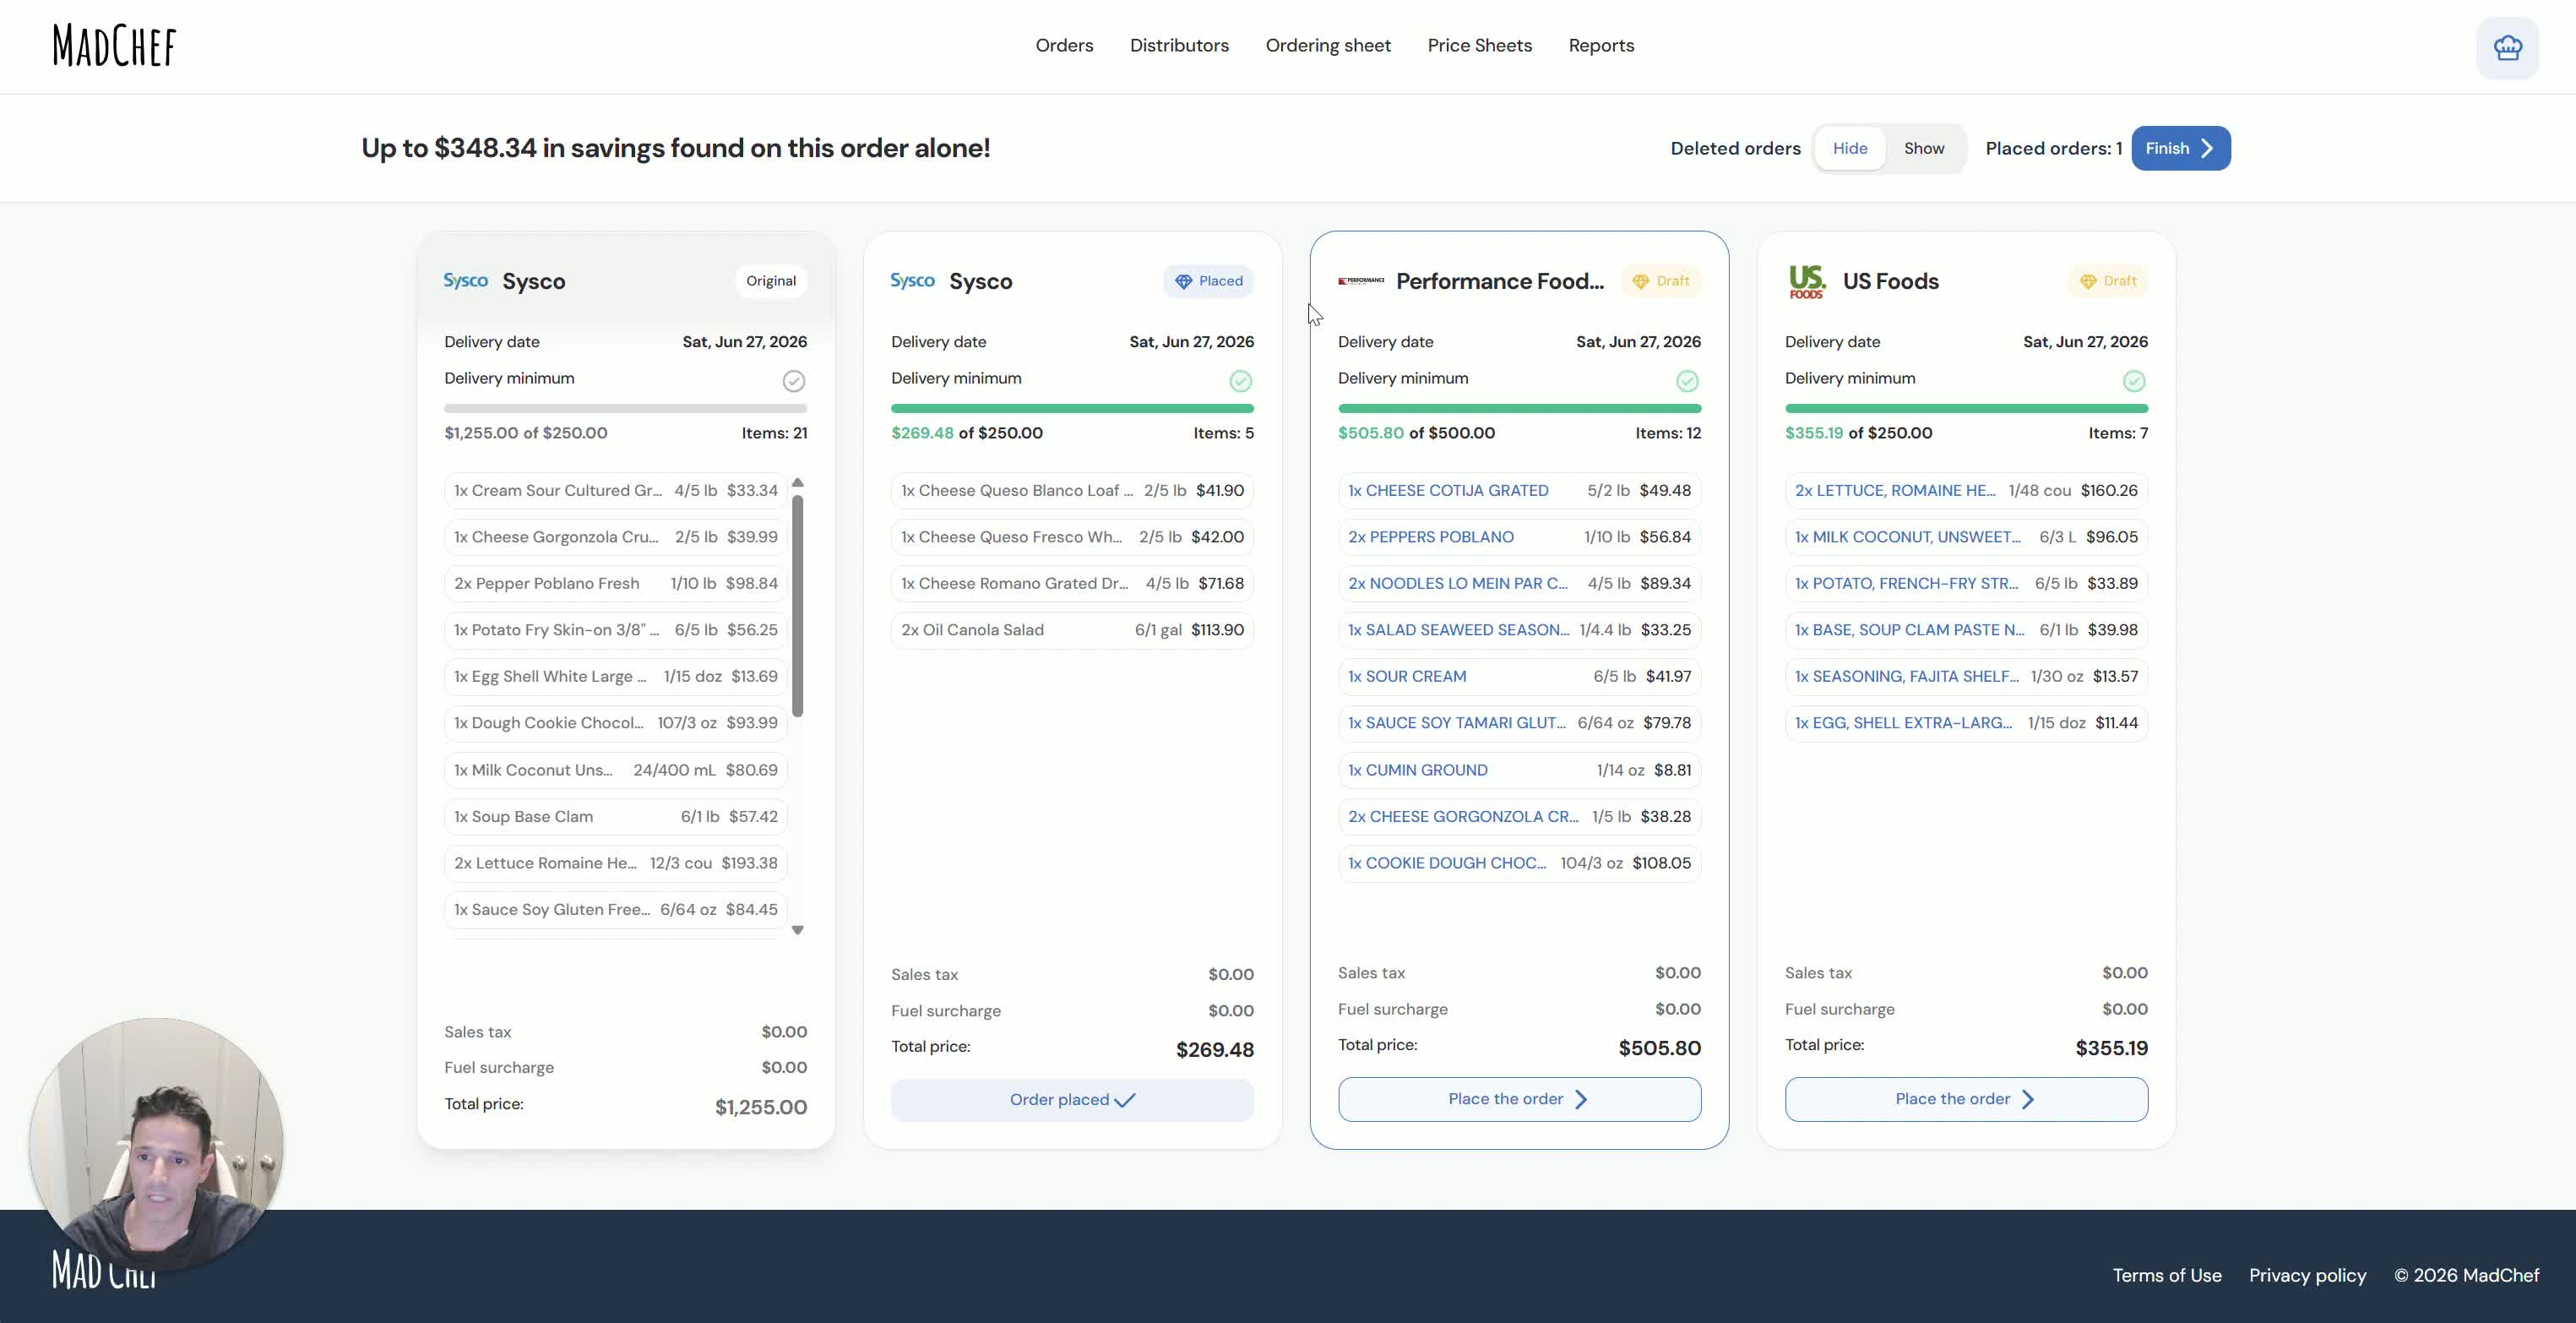Click the Placed status badge

click(x=1208, y=281)
